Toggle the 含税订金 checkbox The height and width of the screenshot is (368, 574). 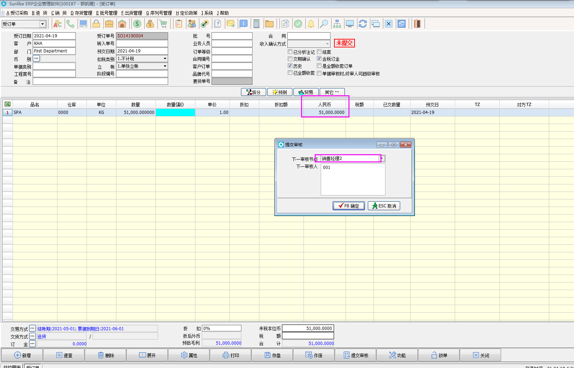[x=319, y=59]
